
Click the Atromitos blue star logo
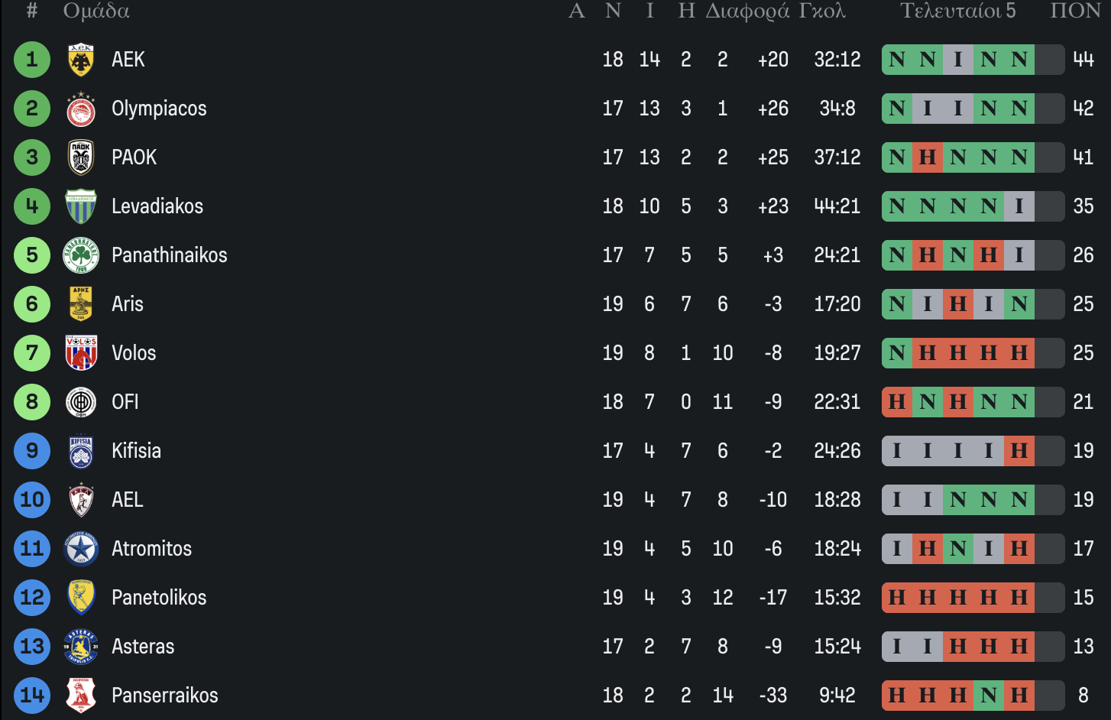pyautogui.click(x=81, y=549)
